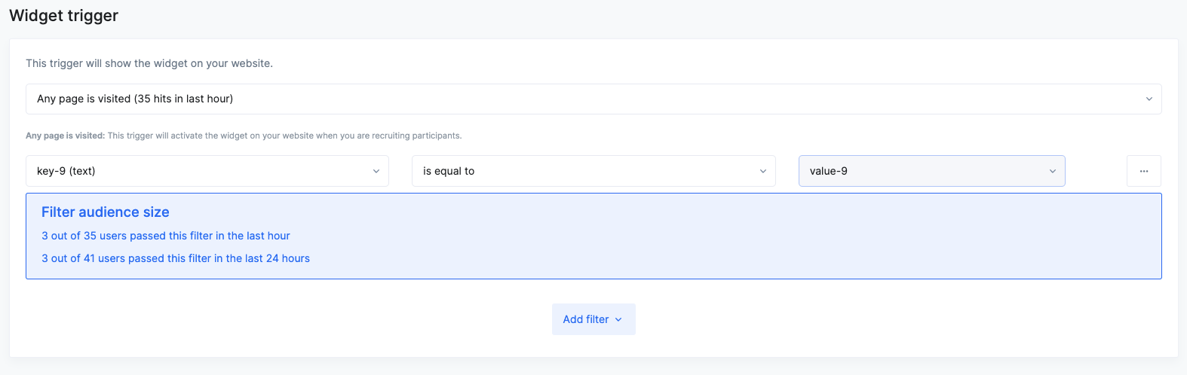The image size is (1187, 375).
Task: Click '3 out of 41 users' 24 hours line
Action: (x=176, y=258)
